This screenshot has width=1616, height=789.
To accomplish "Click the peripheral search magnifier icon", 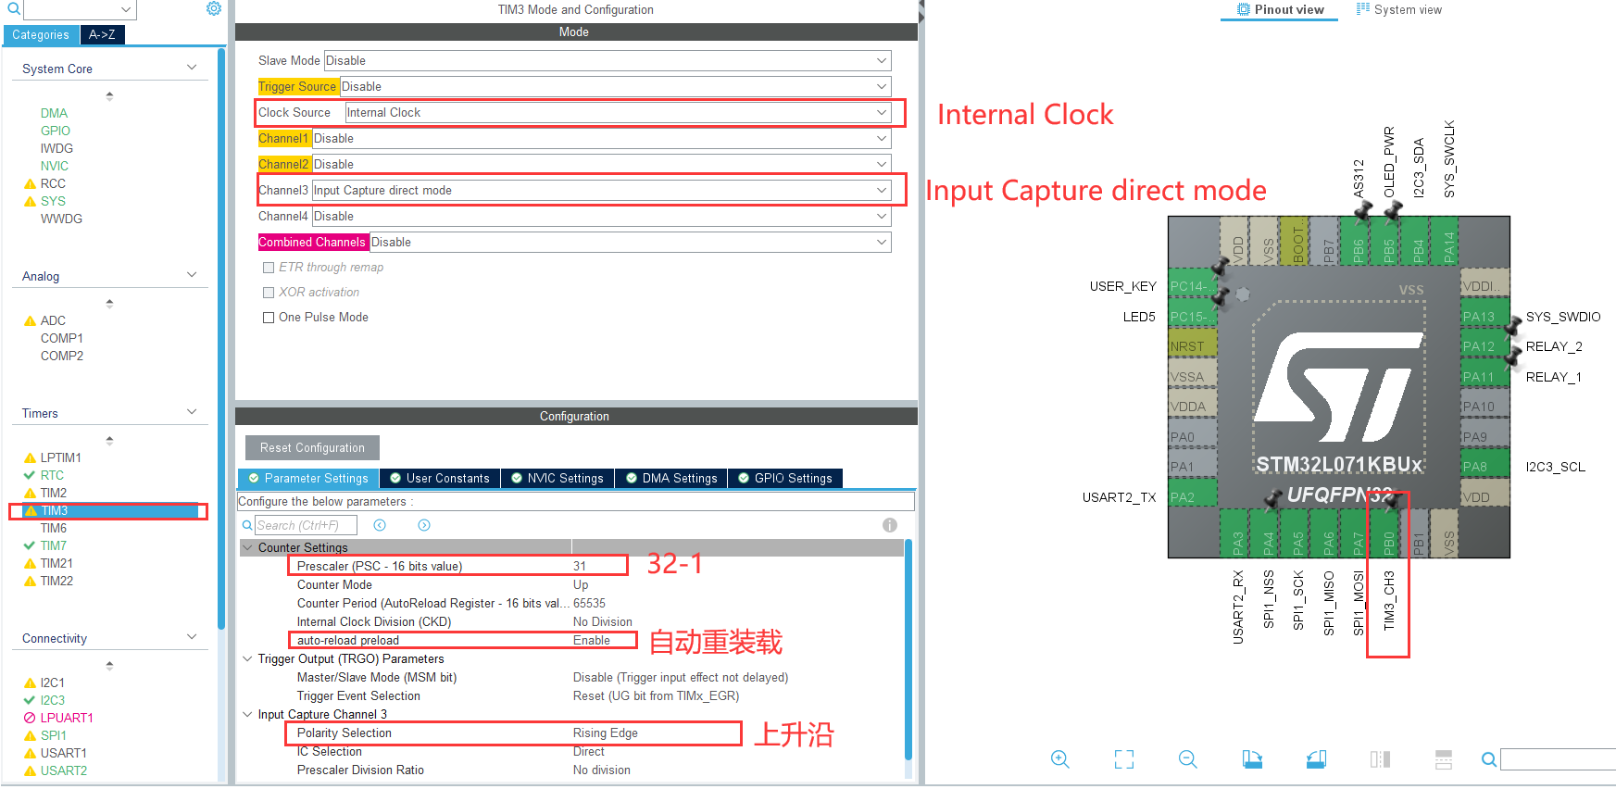I will click(x=13, y=9).
